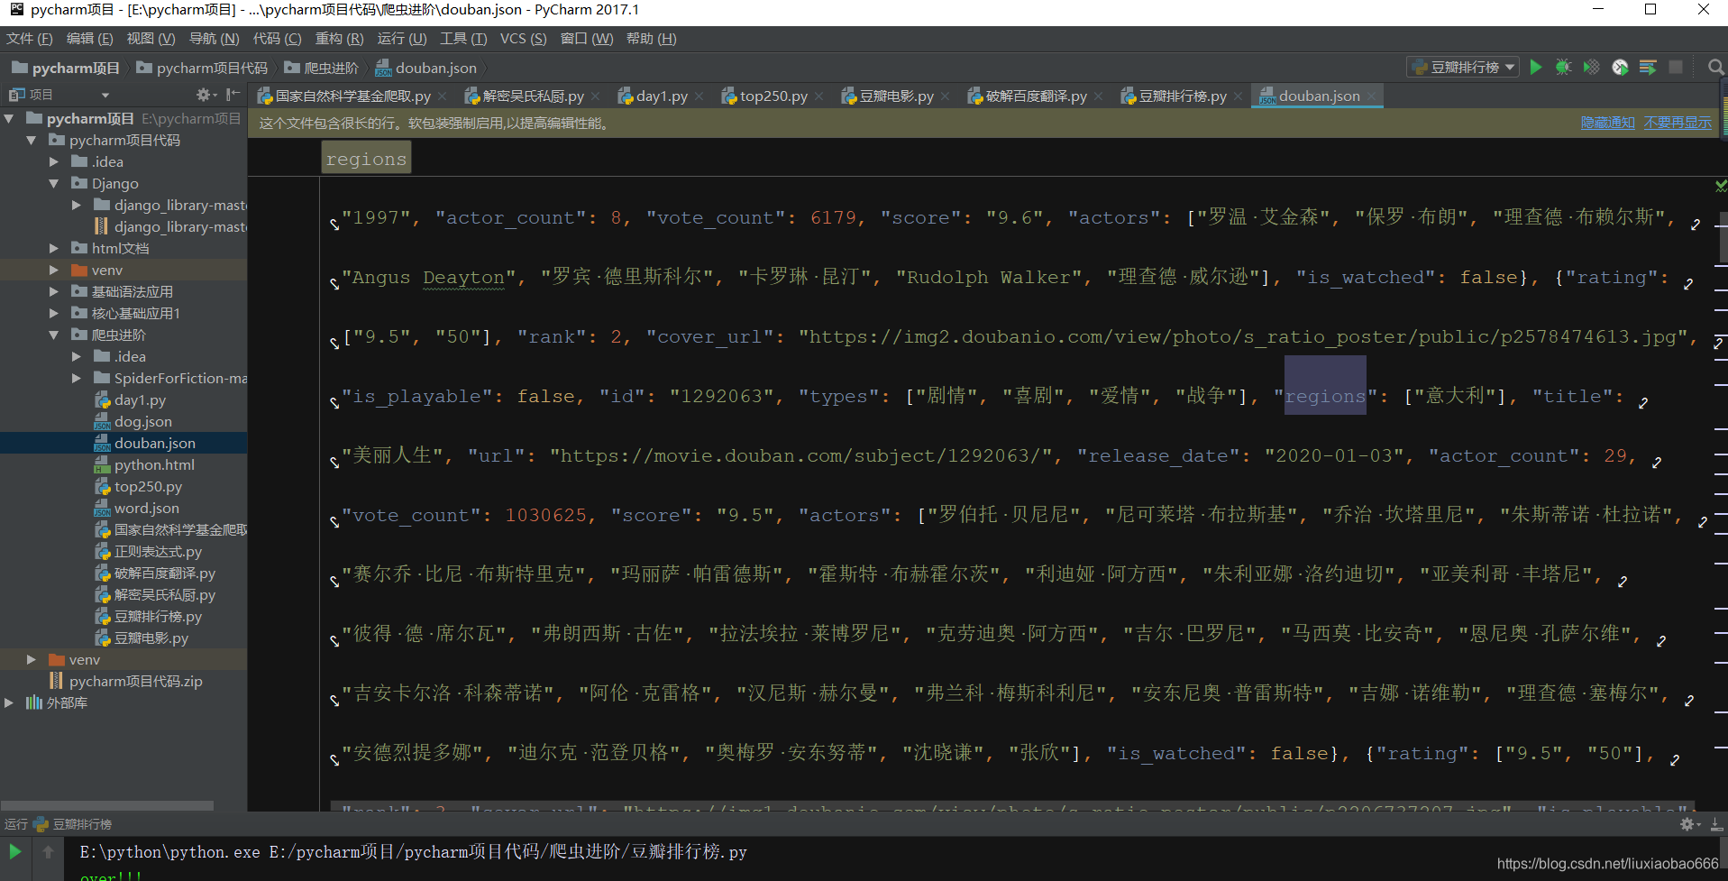Open the 帮助 (H) menu
Viewport: 1728px width, 881px height.
pyautogui.click(x=651, y=39)
